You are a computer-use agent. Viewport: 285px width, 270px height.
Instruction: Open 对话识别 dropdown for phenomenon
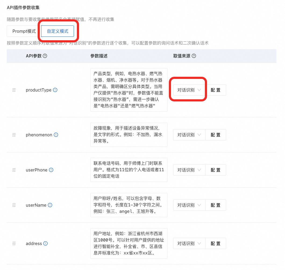pyautogui.click(x=189, y=135)
